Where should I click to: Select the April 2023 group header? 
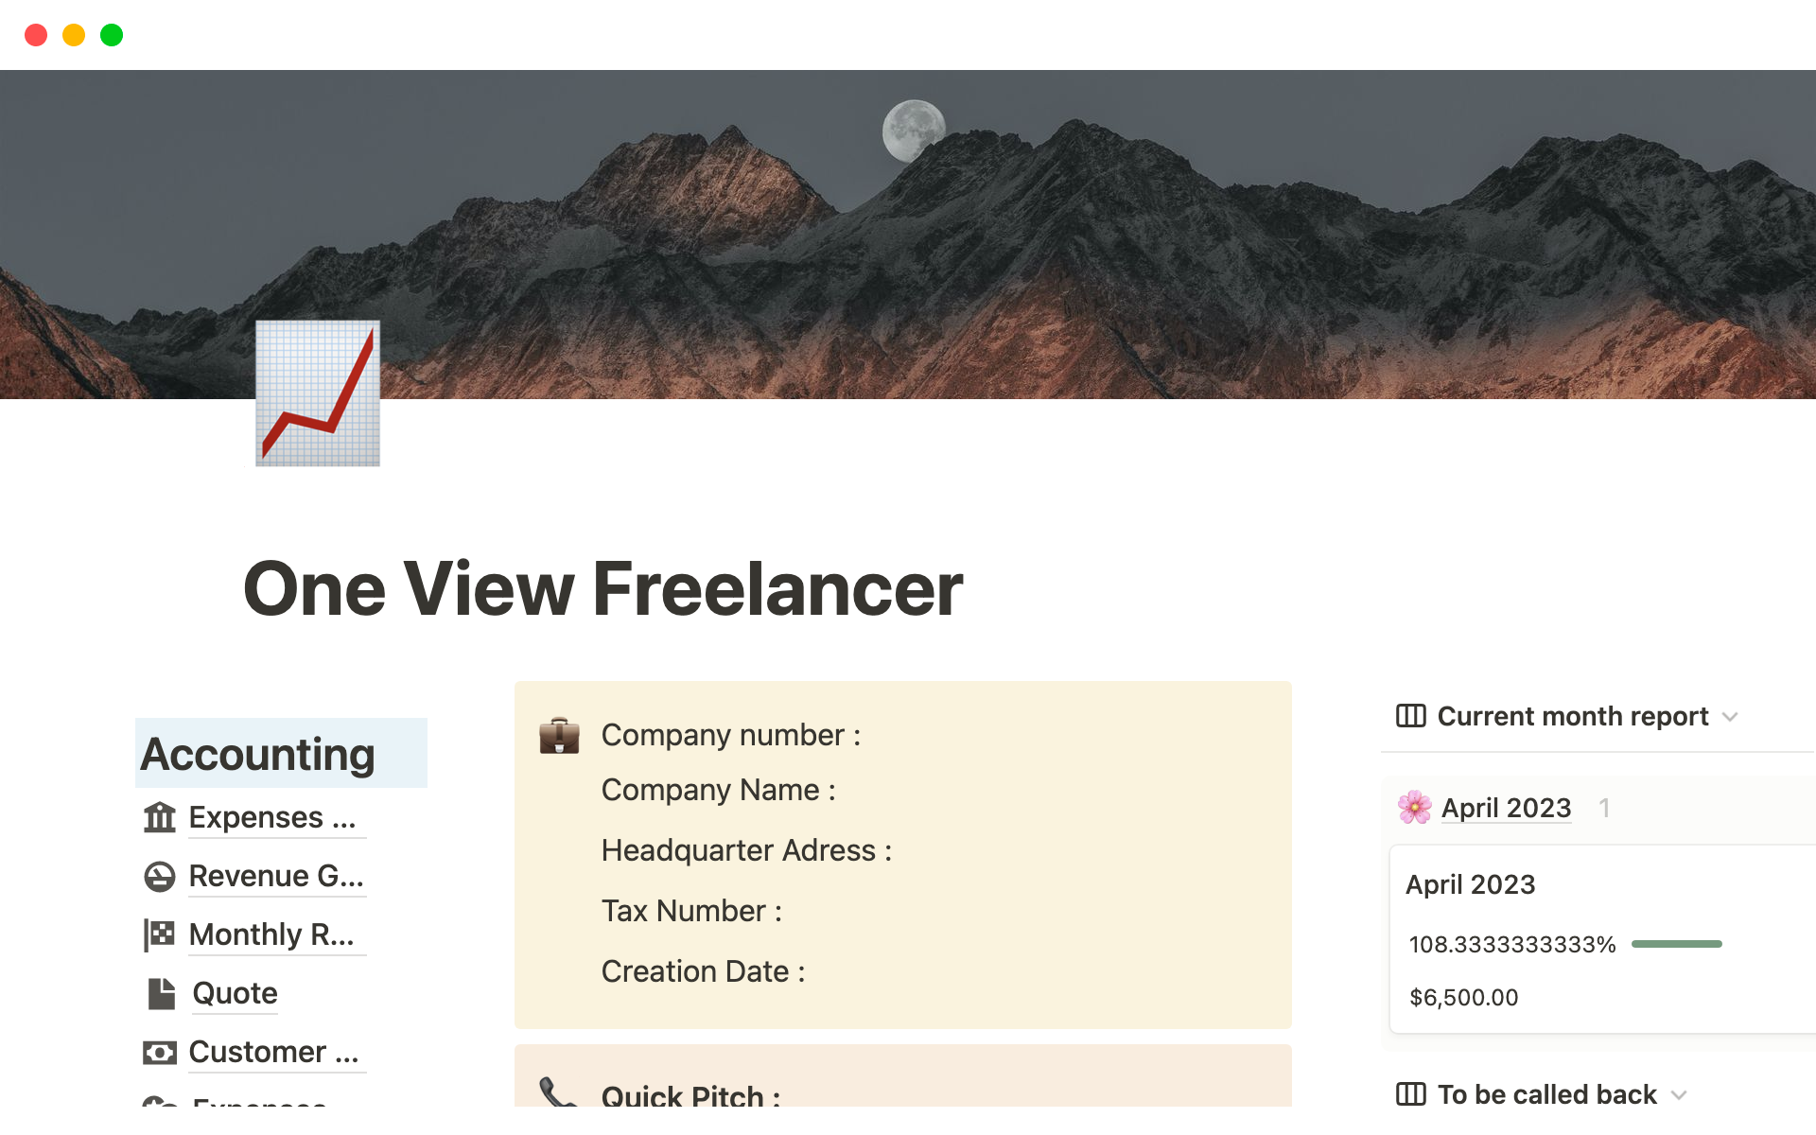tap(1506, 808)
